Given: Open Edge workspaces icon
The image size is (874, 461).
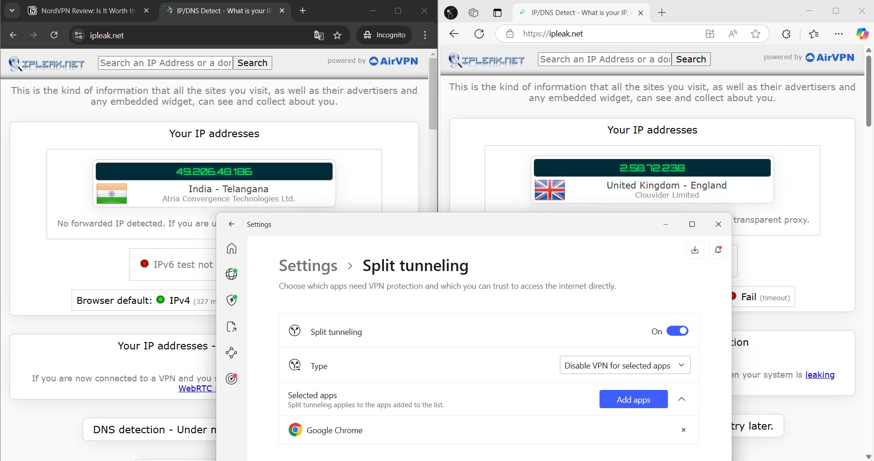Looking at the screenshot, I should point(473,13).
